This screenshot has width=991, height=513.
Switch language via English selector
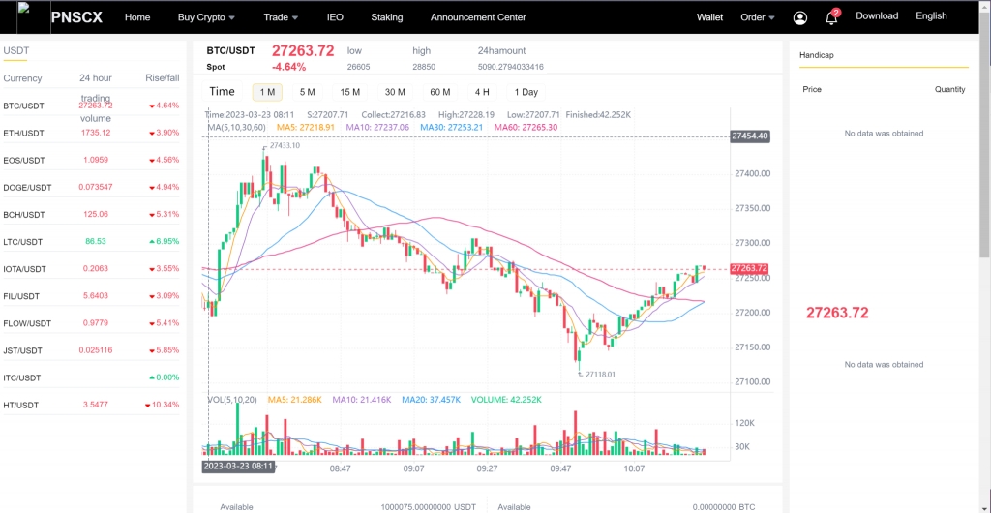coord(931,16)
